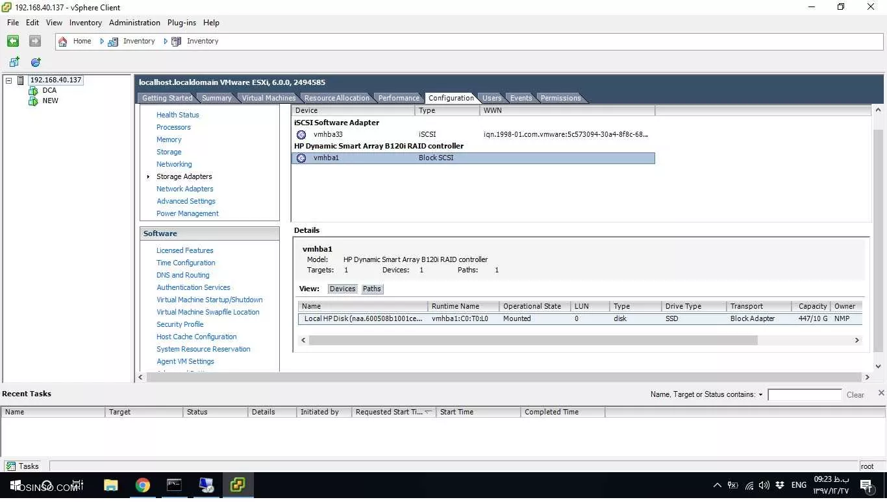Click the vmhba1 adapter icon
887x502 pixels.
(301, 158)
